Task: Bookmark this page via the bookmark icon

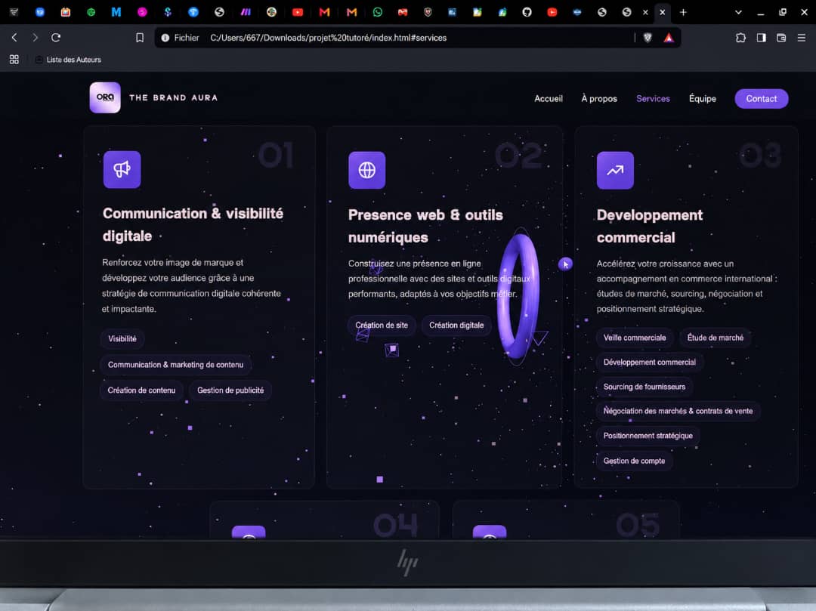Action: [x=140, y=38]
